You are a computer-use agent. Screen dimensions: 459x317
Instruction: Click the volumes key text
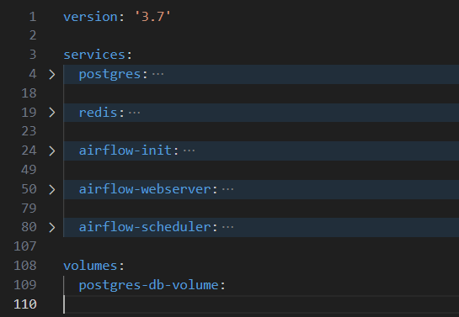[90, 266]
